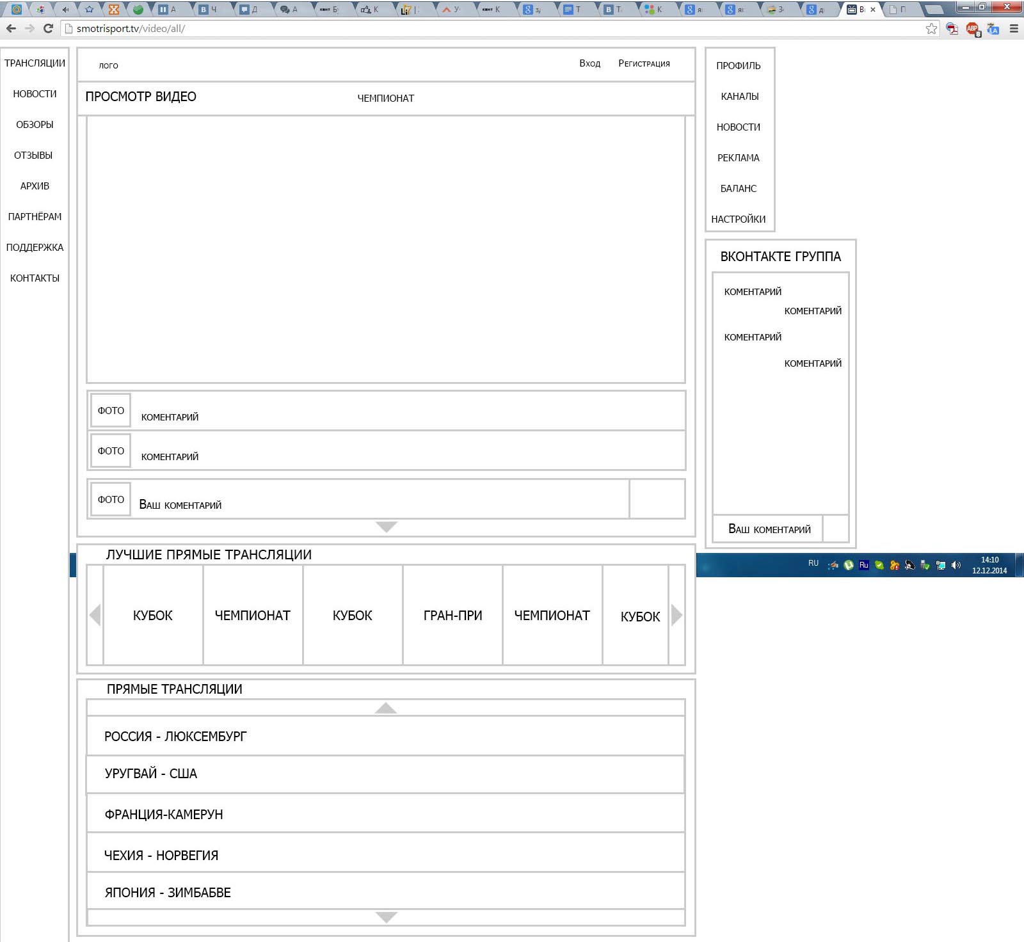
Task: Close the active browser tab
Action: click(873, 10)
